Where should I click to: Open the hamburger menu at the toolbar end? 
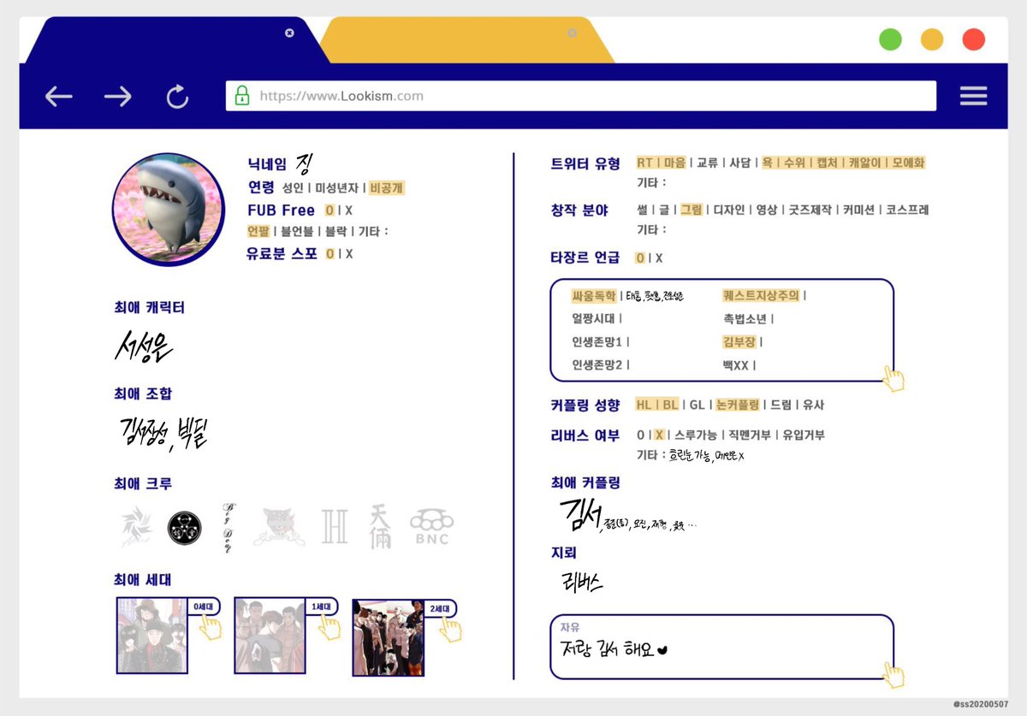(x=973, y=96)
